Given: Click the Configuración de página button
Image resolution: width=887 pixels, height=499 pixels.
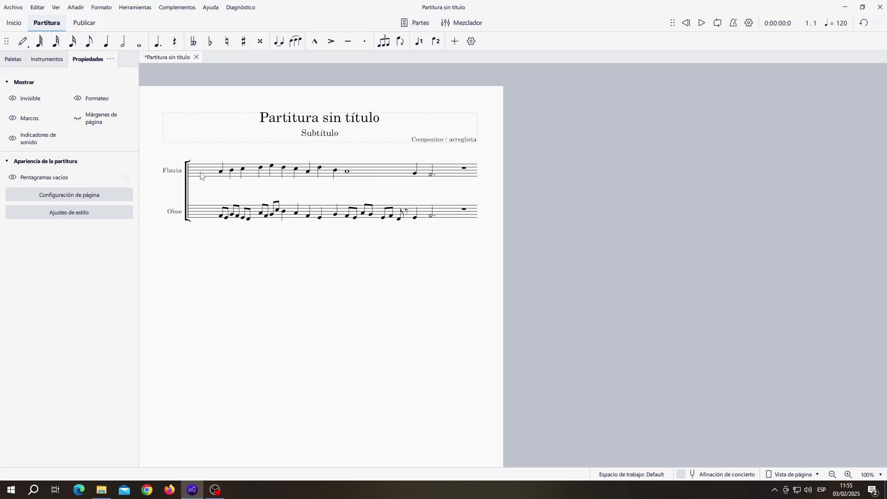Looking at the screenshot, I should pos(69,195).
